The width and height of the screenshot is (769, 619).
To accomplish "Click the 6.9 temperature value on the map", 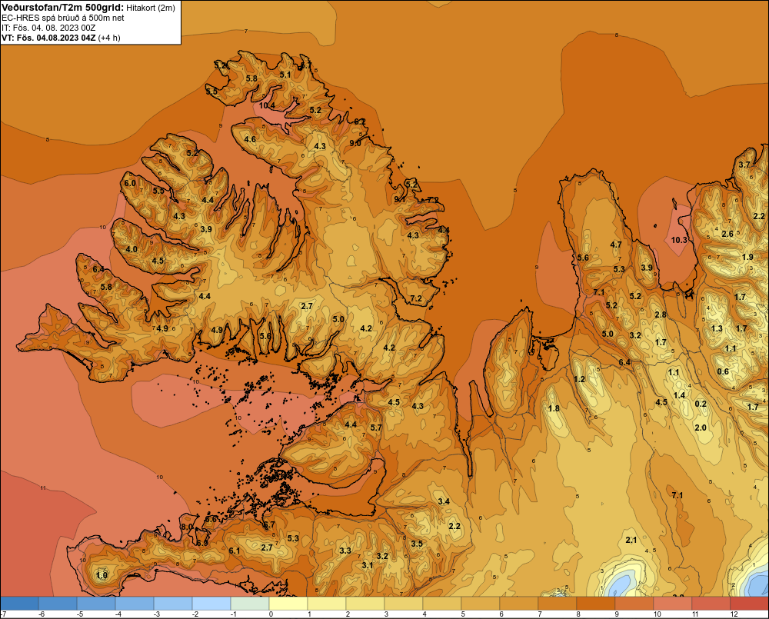I will click(x=202, y=543).
